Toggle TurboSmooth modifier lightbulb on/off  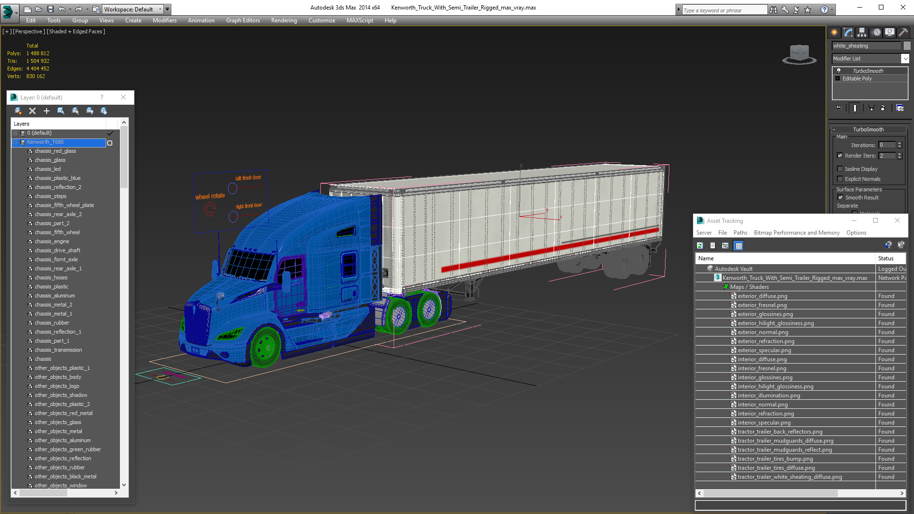(839, 70)
